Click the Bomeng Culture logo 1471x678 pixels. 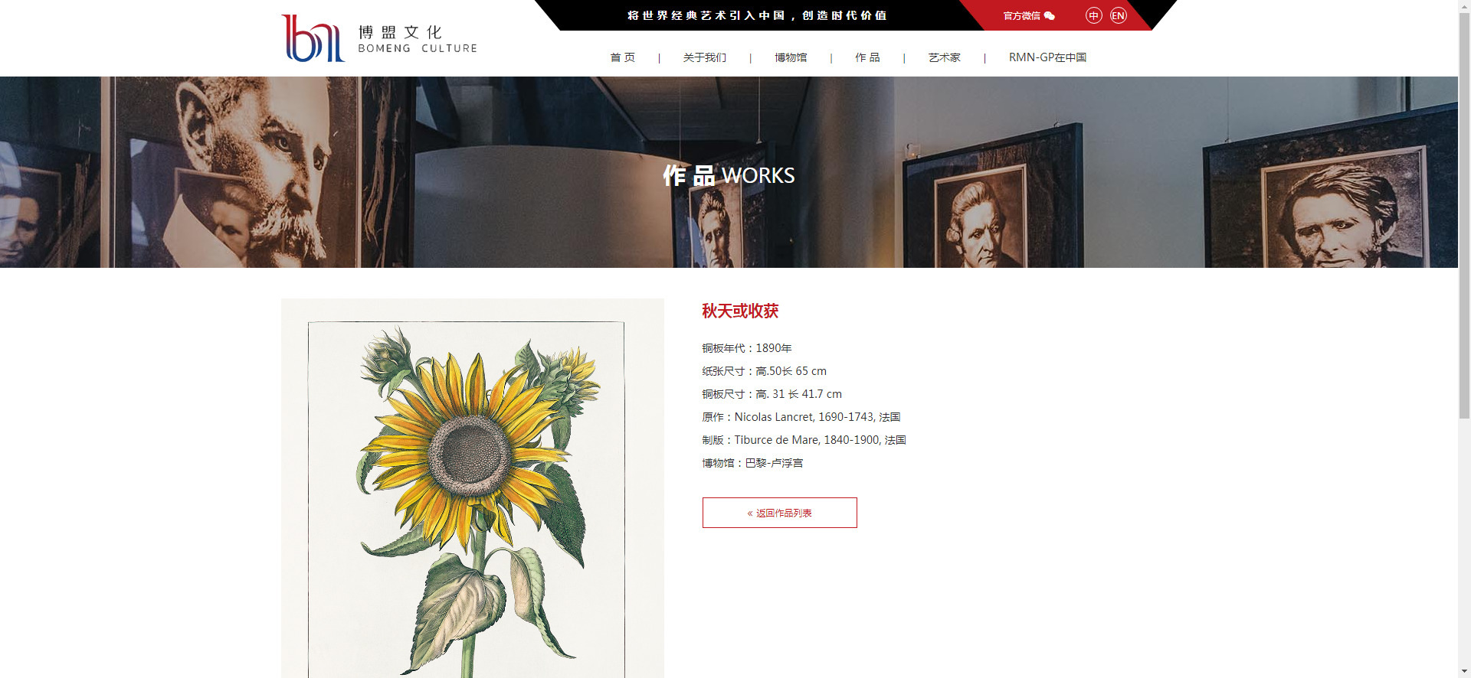[379, 38]
